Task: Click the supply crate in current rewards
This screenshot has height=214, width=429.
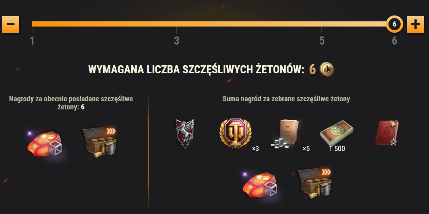Action: pyautogui.click(x=100, y=143)
